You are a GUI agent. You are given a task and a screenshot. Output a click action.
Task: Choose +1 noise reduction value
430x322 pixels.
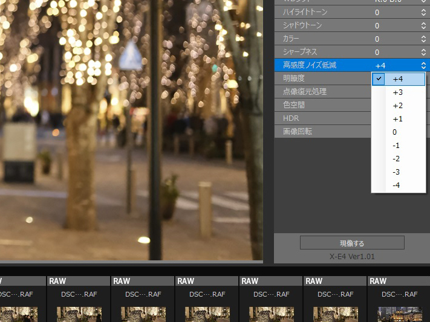coord(399,119)
